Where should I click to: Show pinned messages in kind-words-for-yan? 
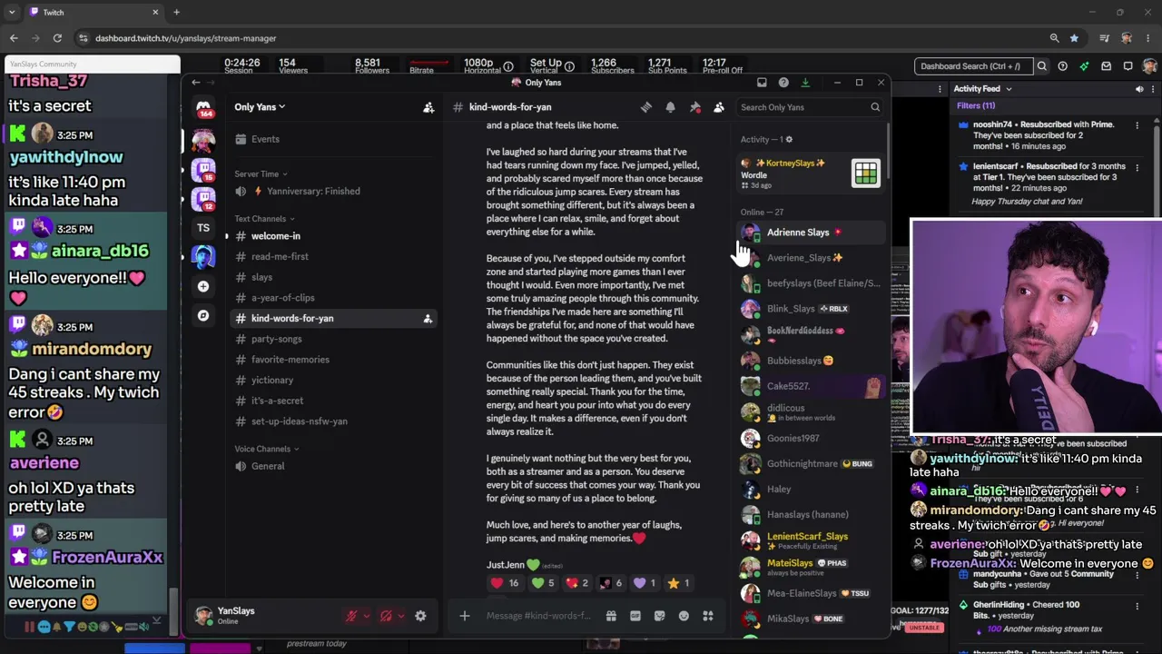[x=694, y=107]
